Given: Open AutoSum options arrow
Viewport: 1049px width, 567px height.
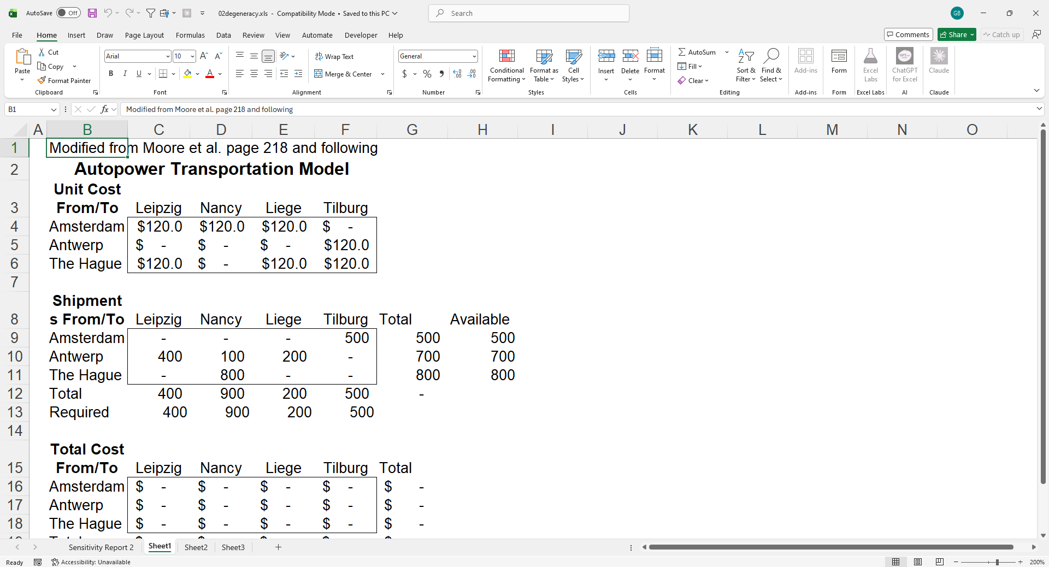Looking at the screenshot, I should point(727,52).
